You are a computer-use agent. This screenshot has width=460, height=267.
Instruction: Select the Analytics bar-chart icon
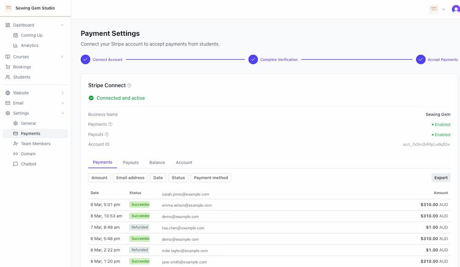[x=15, y=45]
